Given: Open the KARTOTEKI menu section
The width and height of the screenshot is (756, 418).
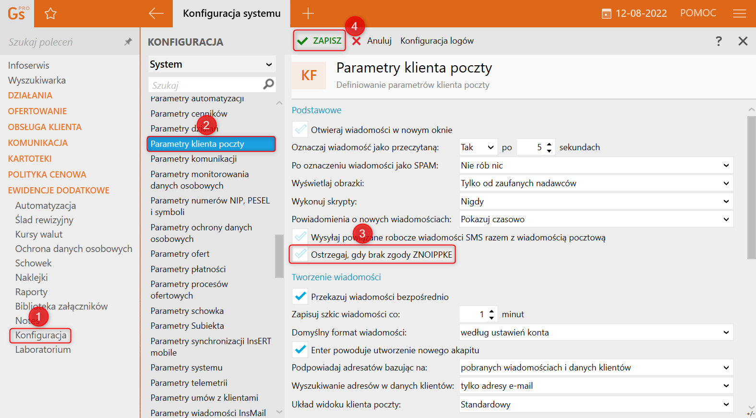Looking at the screenshot, I should pyautogui.click(x=30, y=159).
